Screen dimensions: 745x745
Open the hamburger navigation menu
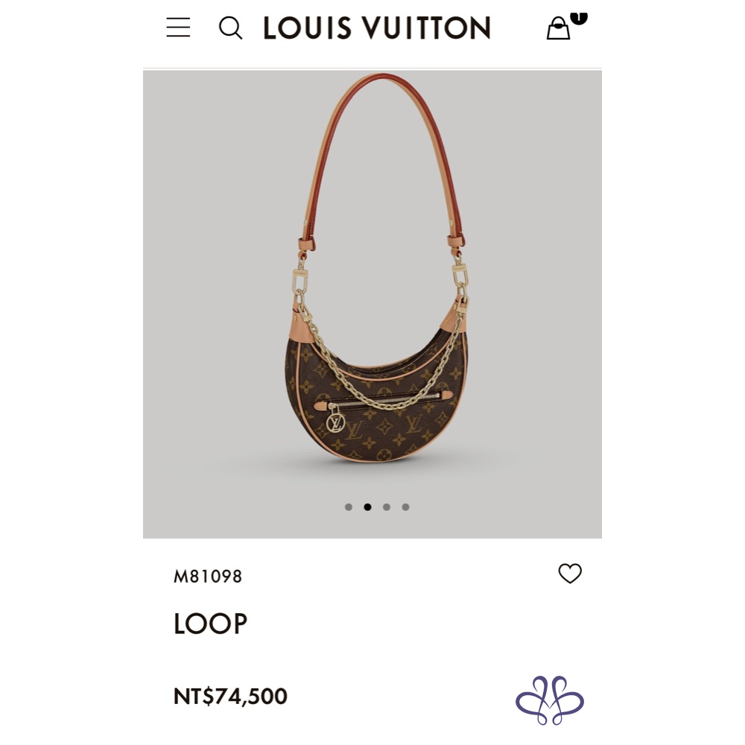click(x=178, y=28)
